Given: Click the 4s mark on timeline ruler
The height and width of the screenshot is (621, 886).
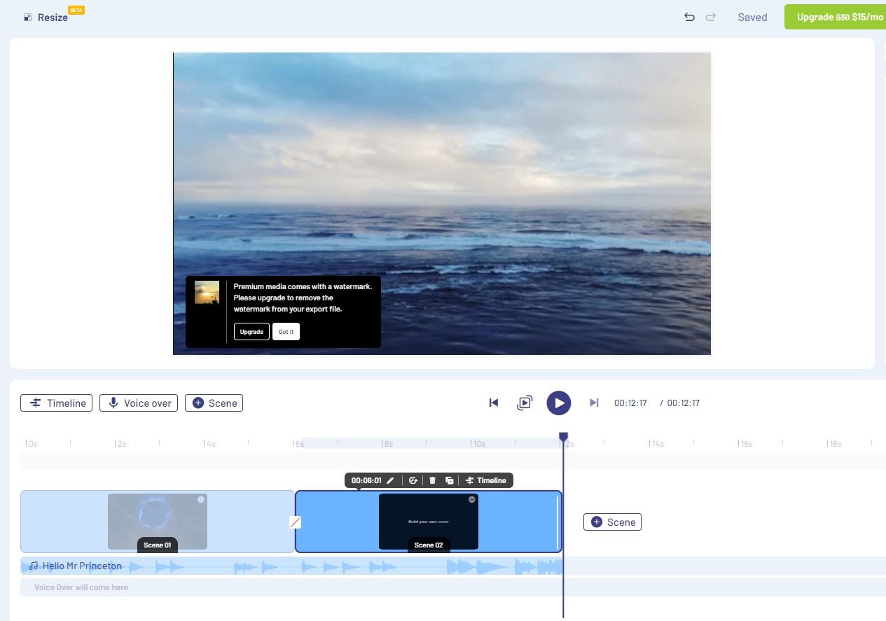Looking at the screenshot, I should tap(211, 443).
